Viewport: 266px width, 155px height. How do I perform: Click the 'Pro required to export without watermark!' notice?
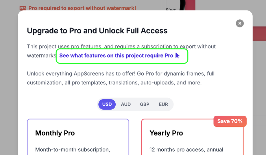click(x=82, y=8)
